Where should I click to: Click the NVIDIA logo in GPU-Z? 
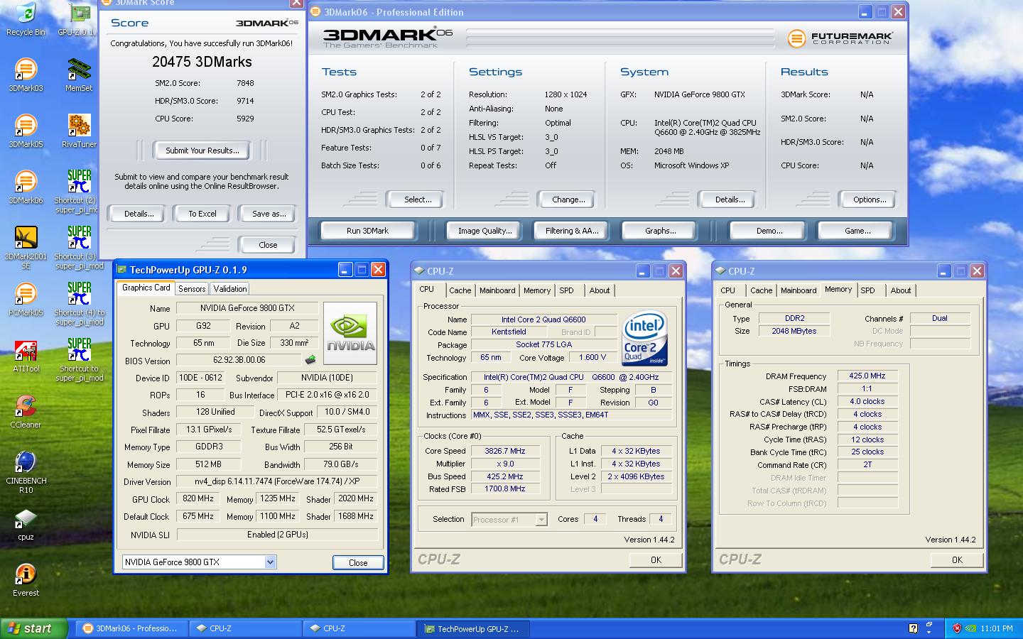(350, 333)
